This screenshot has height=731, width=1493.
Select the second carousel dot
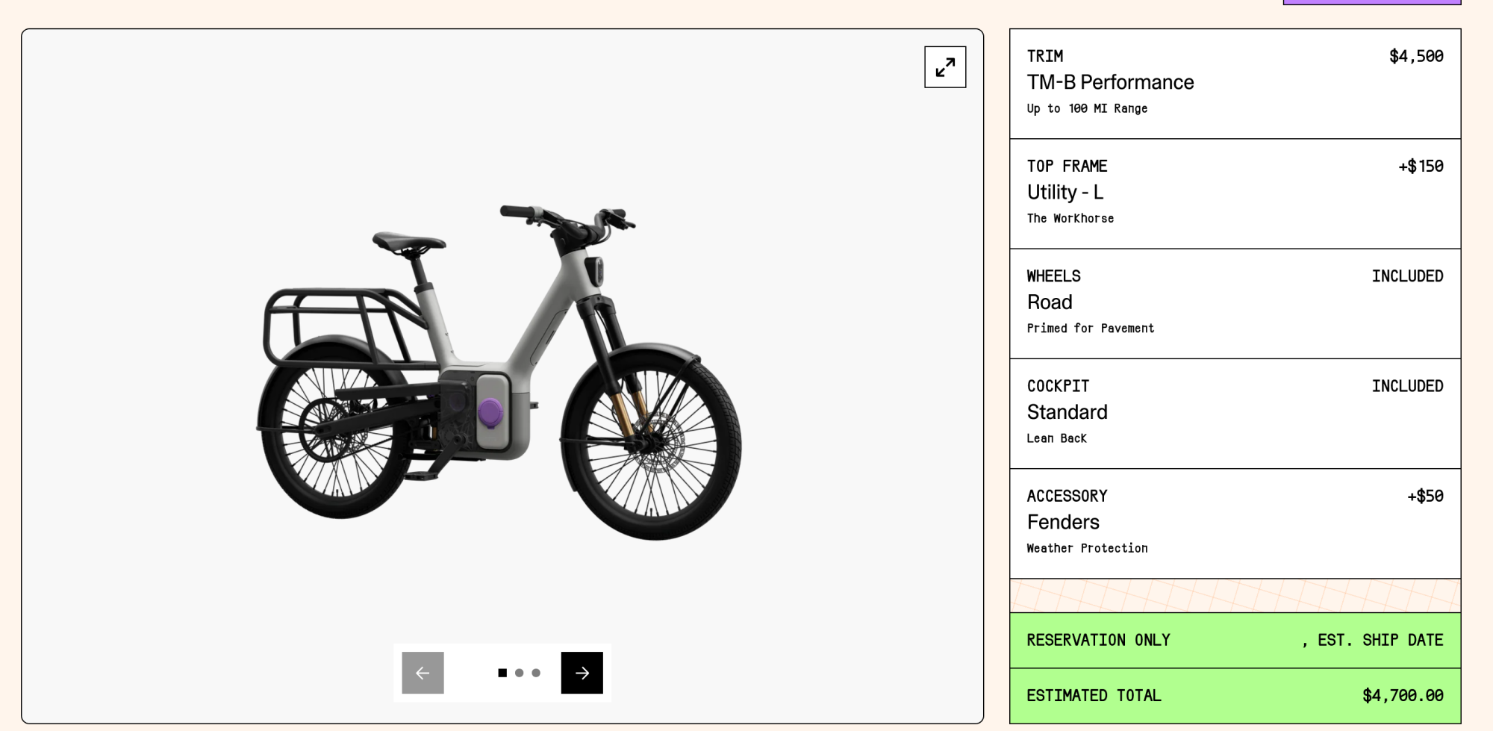pos(519,672)
